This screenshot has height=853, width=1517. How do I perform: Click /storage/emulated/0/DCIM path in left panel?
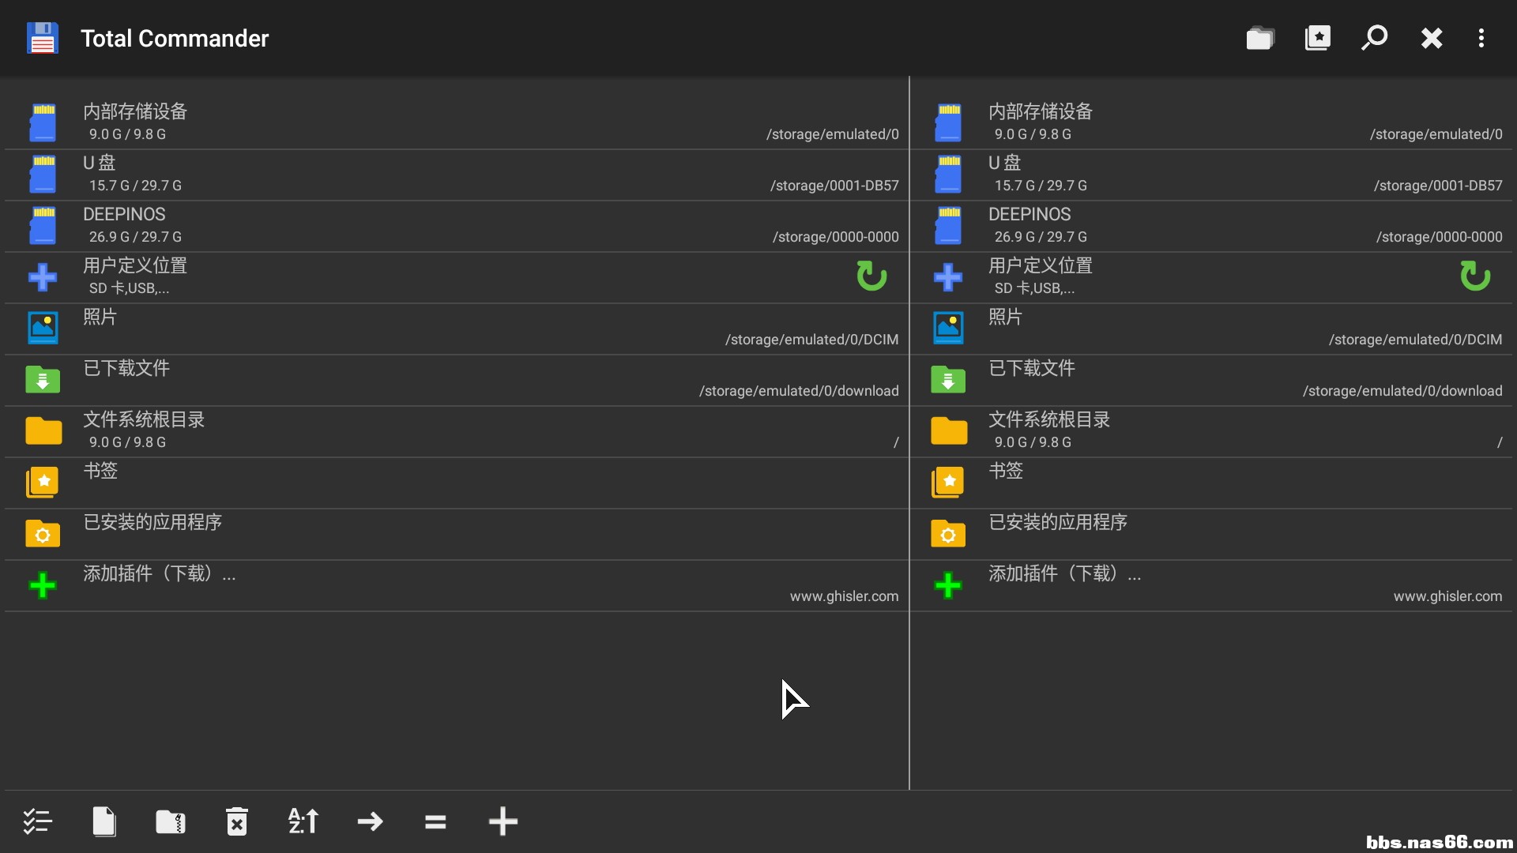[811, 340]
